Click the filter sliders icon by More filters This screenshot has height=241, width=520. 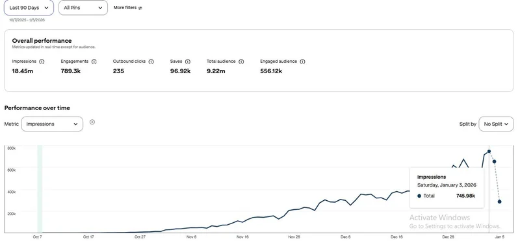(x=140, y=8)
